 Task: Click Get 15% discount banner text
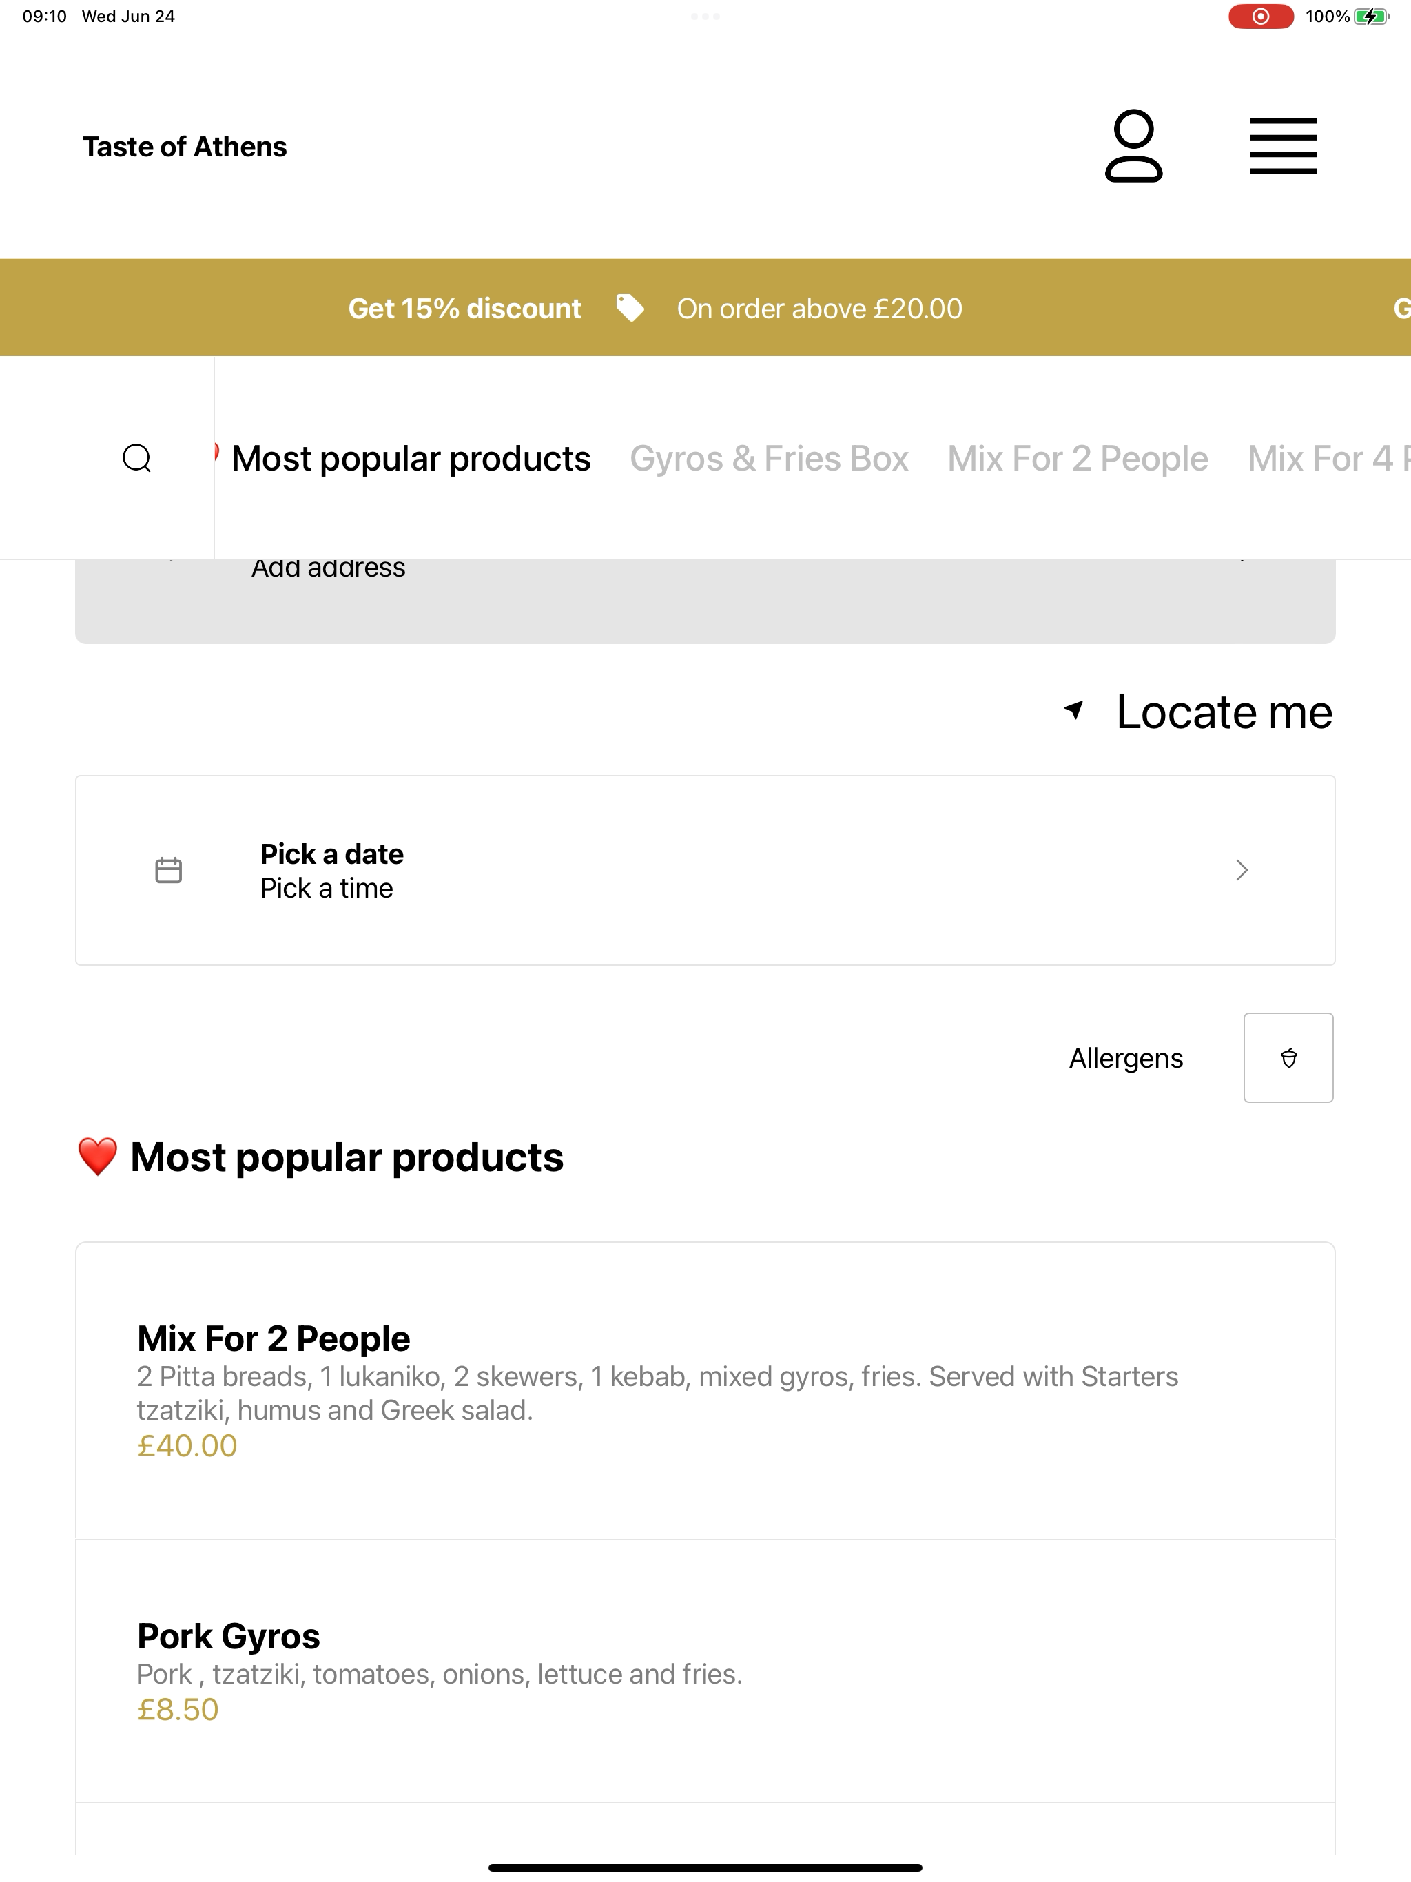click(464, 308)
